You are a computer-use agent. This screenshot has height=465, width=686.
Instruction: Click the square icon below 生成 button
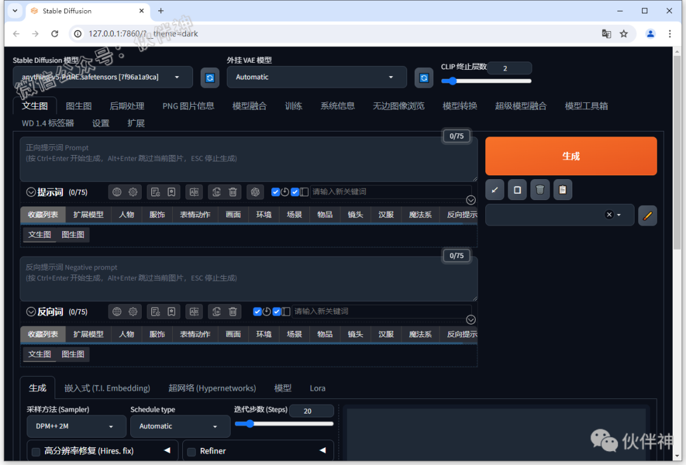517,190
